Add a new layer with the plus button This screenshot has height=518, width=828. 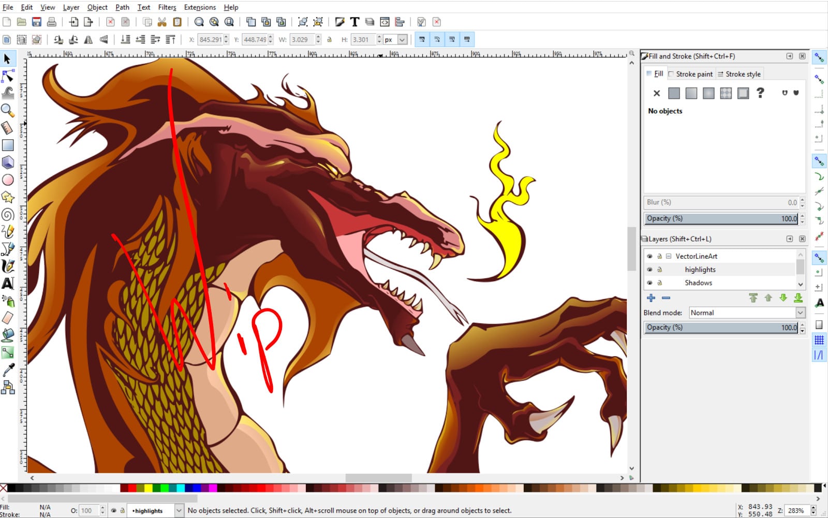[650, 298]
